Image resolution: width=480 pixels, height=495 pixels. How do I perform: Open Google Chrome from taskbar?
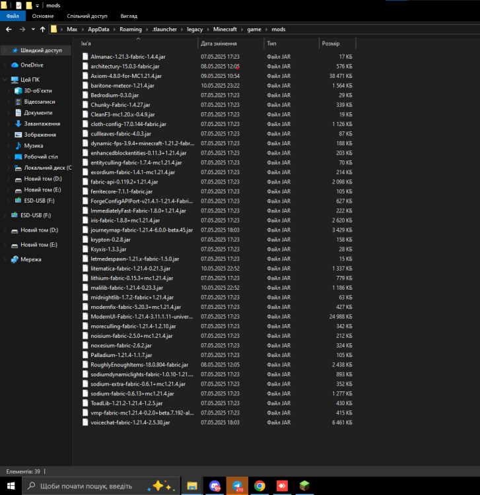(259, 486)
